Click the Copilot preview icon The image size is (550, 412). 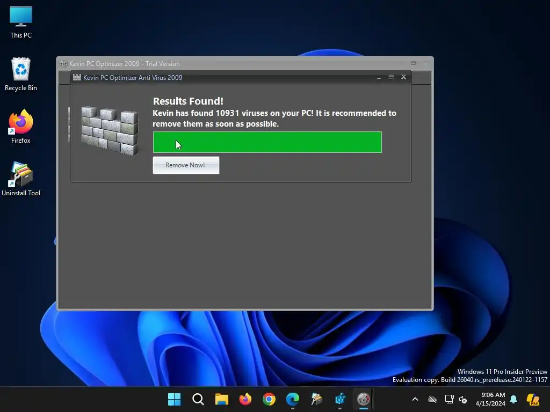(533, 399)
